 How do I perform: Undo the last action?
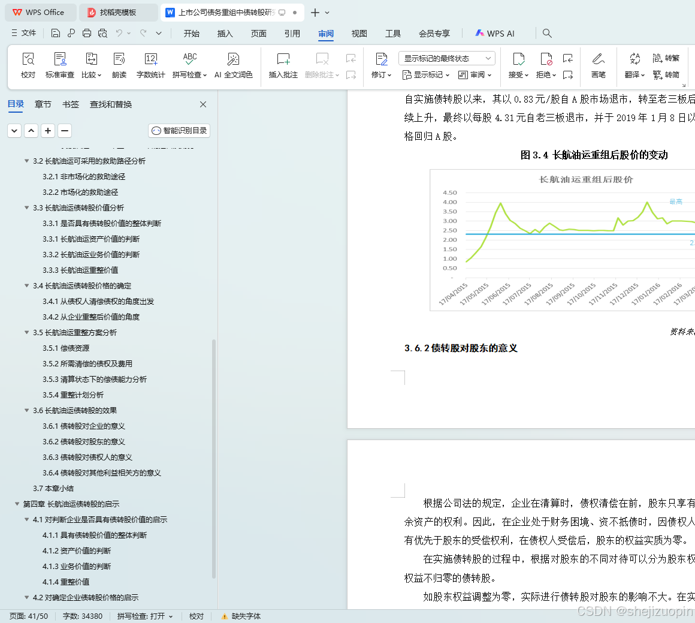(119, 34)
